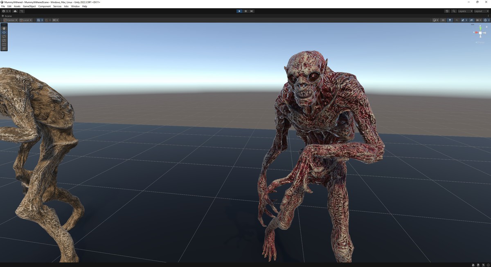The height and width of the screenshot is (267, 491).
Task: Click the Step frame button
Action: 252,11
